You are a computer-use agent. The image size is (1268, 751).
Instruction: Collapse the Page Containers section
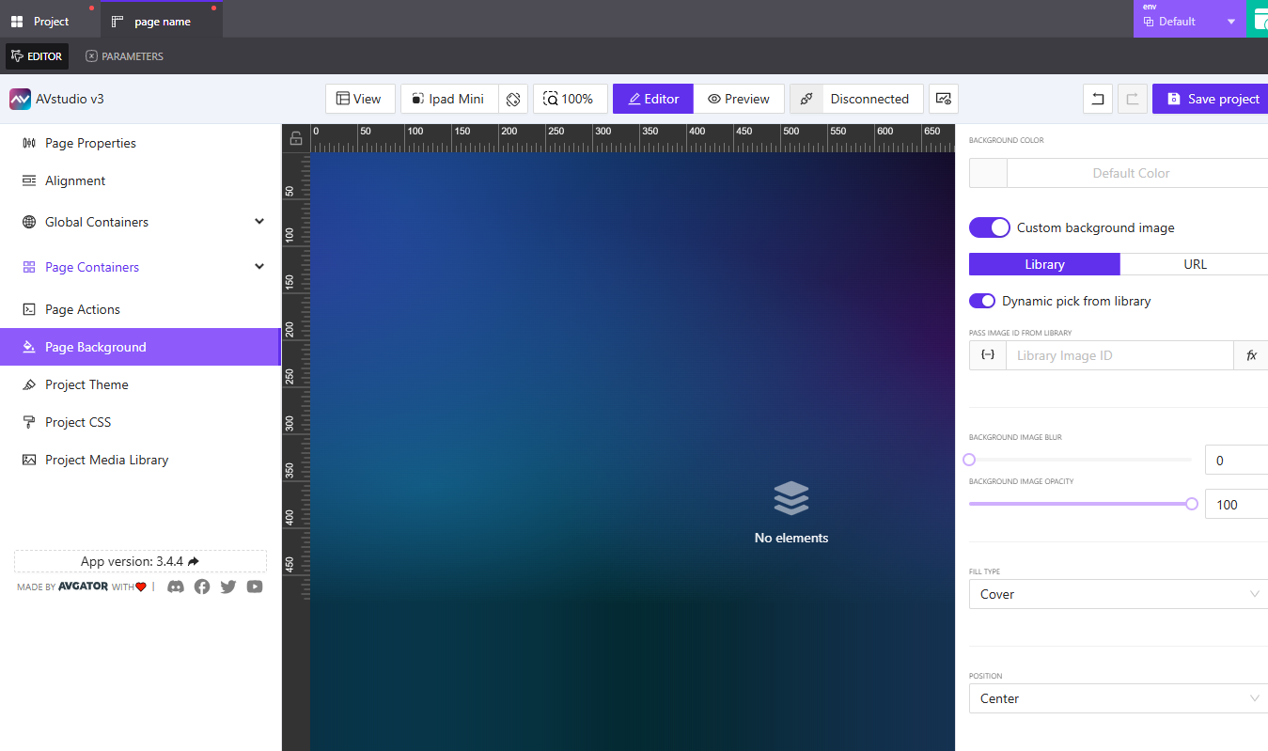click(x=258, y=266)
